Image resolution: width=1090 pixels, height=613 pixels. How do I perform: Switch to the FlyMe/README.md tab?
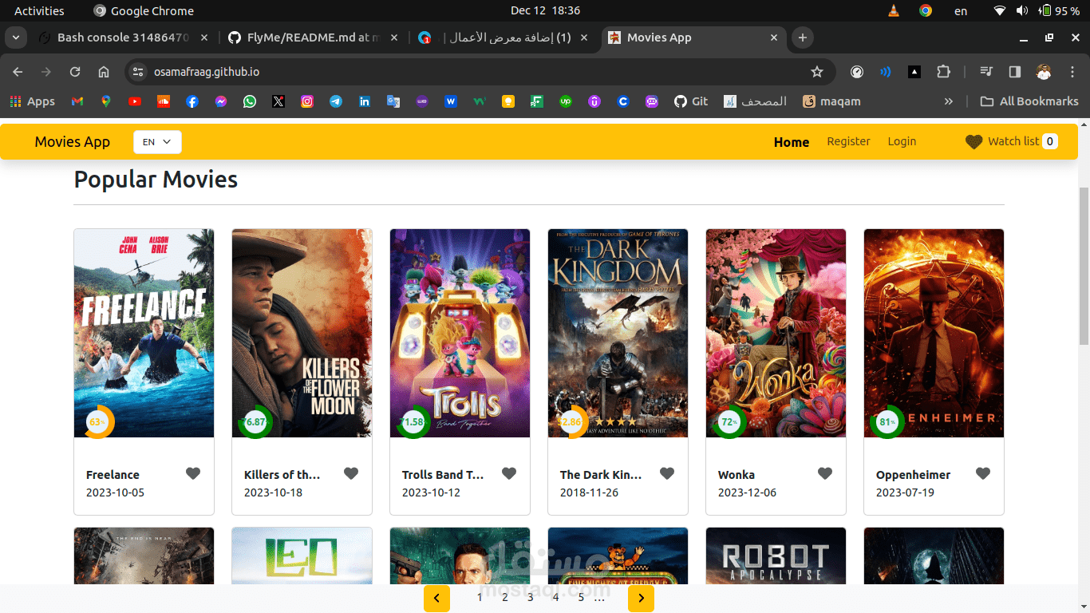[x=314, y=38]
